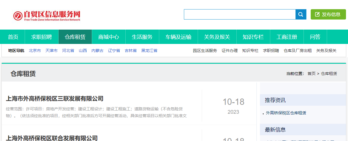Open 证件办理 sub-navigation link
Viewport: 348px width, 141px height.
[230, 51]
